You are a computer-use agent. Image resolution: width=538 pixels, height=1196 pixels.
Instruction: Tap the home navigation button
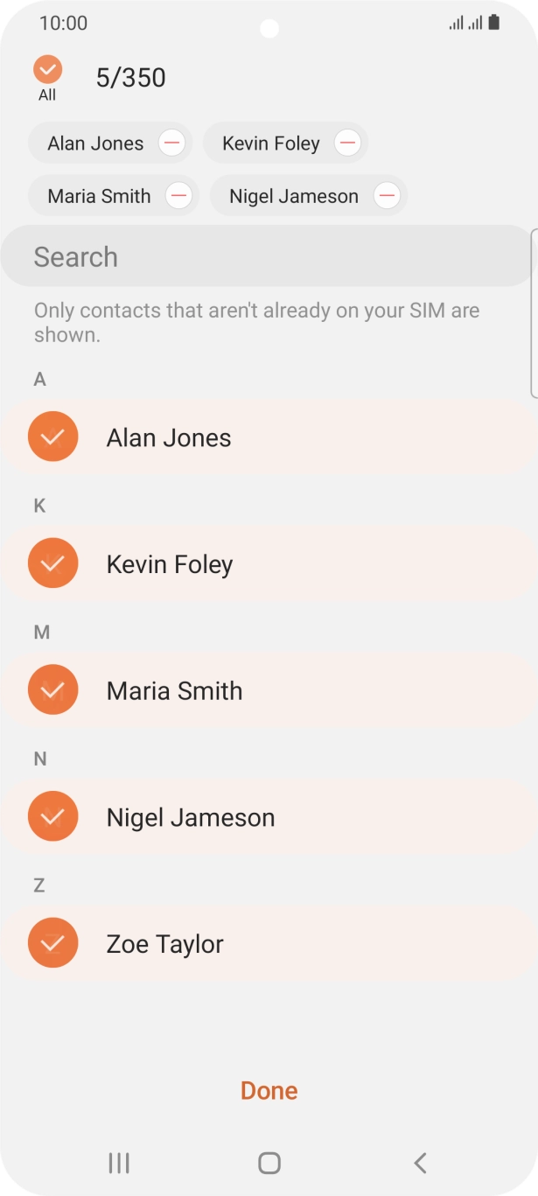269,1163
